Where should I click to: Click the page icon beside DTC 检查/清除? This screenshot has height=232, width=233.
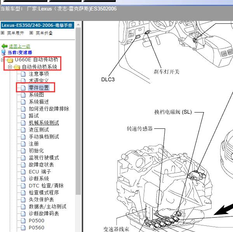(23, 185)
